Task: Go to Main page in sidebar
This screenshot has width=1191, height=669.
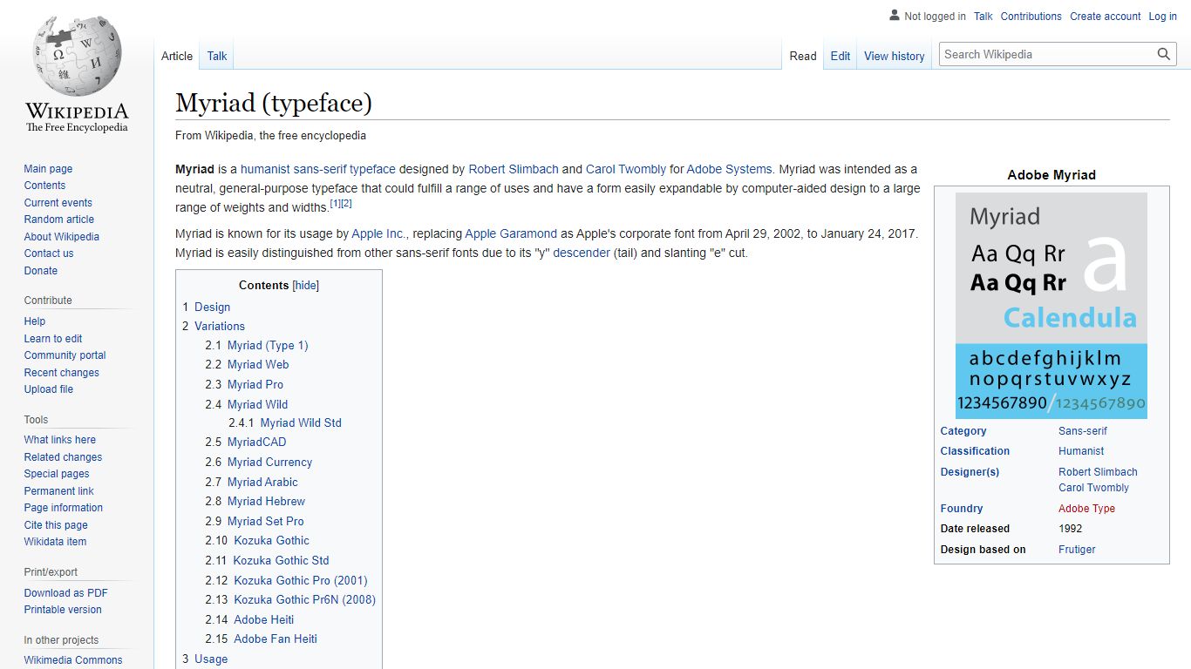Action: (48, 169)
